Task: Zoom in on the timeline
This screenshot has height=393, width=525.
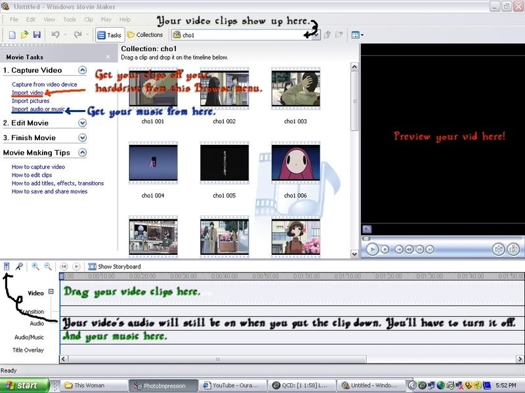Action: pos(35,267)
